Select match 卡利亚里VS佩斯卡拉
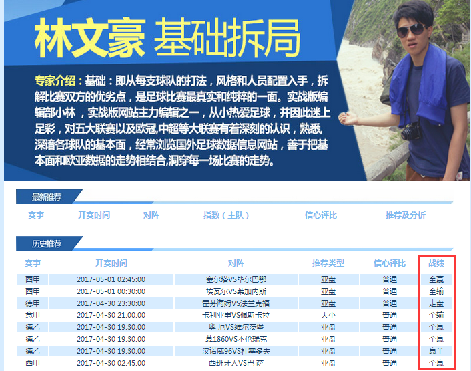The image size is (471, 371). click(236, 315)
